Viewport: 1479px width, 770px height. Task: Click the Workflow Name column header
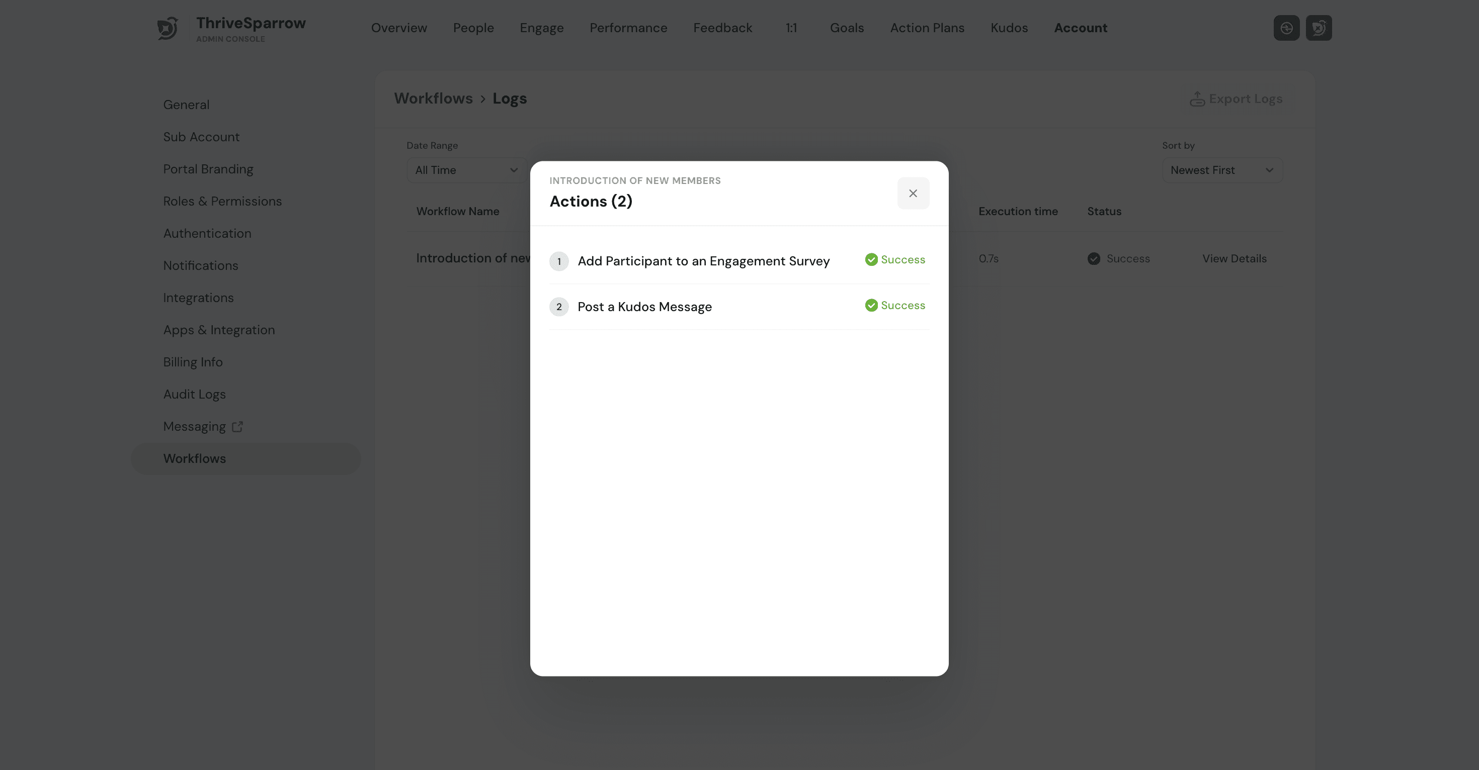pos(458,211)
